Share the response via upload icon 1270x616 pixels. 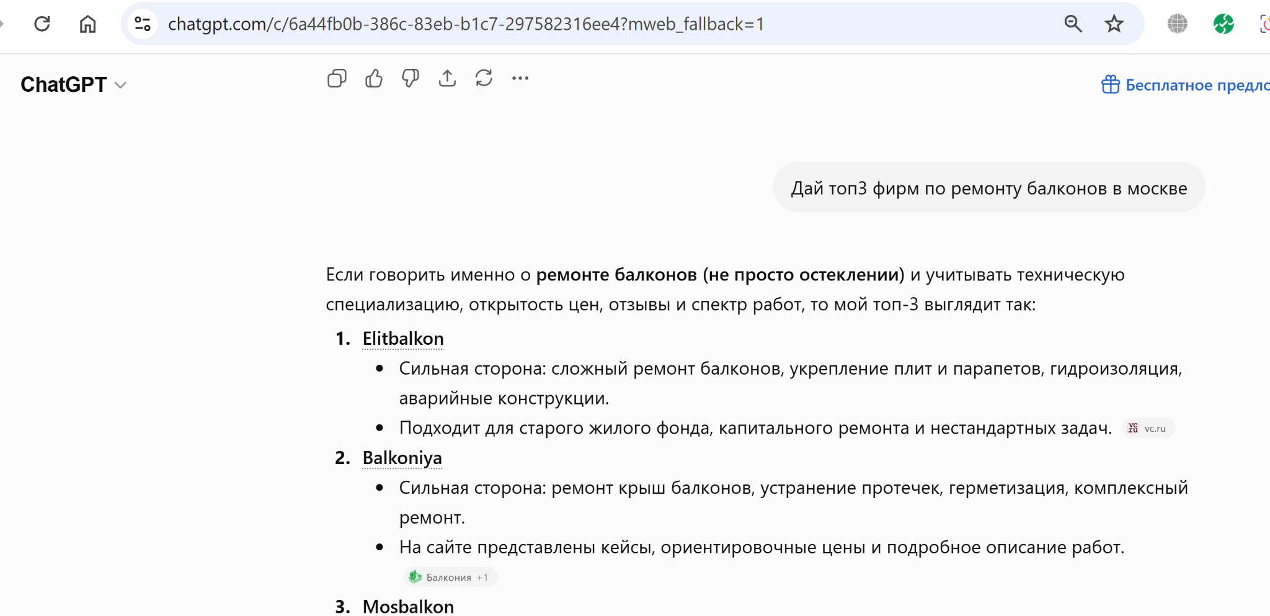pos(447,78)
